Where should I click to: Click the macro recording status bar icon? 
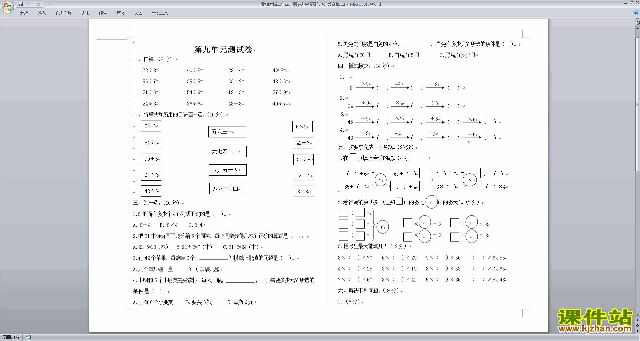coord(28,337)
